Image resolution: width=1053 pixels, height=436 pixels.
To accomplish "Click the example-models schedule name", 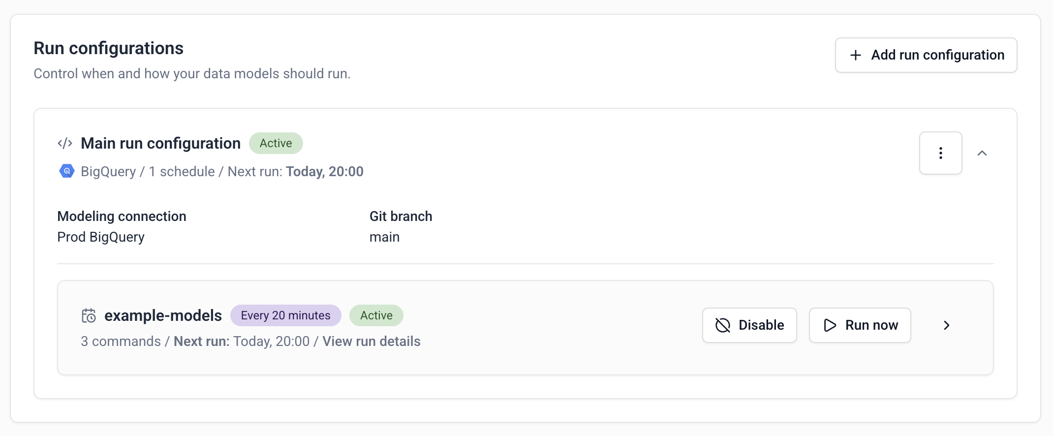I will [x=163, y=315].
